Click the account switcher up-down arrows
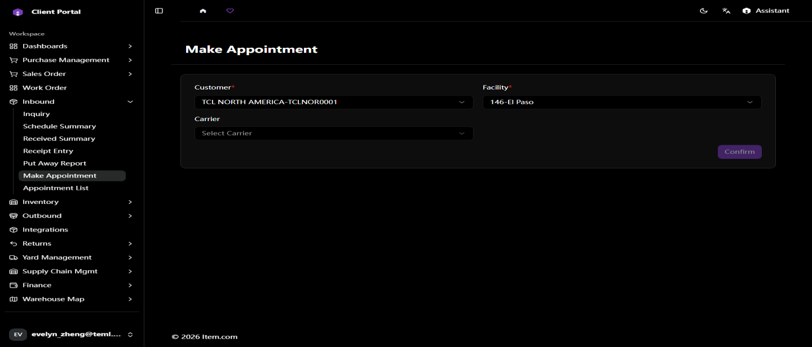 tap(130, 335)
